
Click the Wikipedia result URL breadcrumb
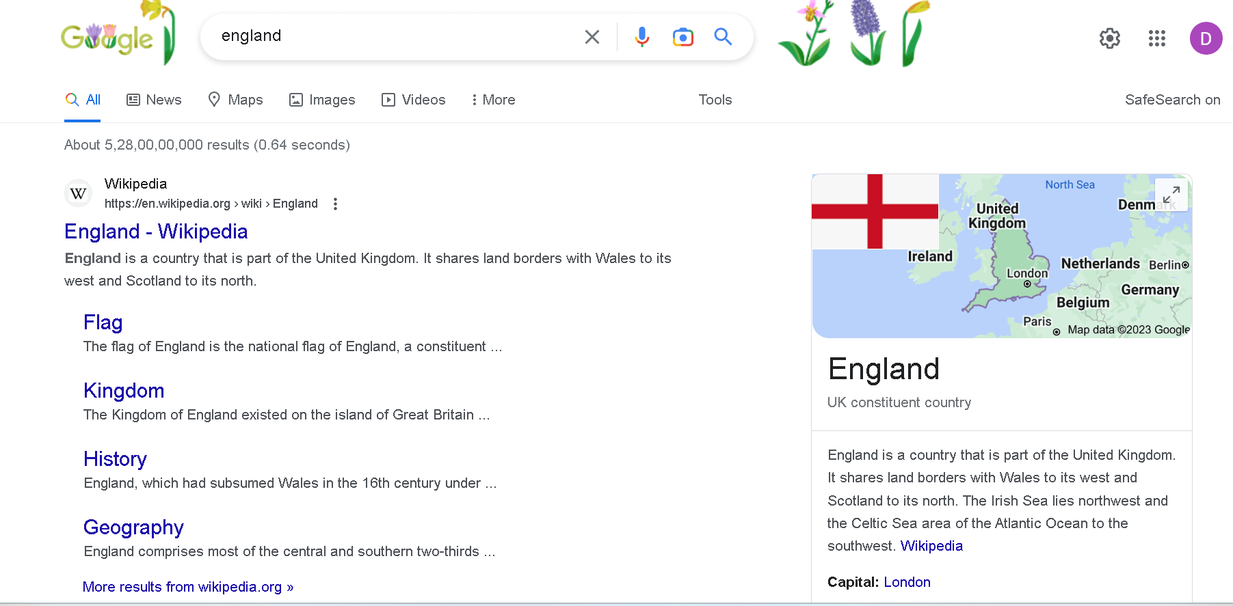[211, 204]
